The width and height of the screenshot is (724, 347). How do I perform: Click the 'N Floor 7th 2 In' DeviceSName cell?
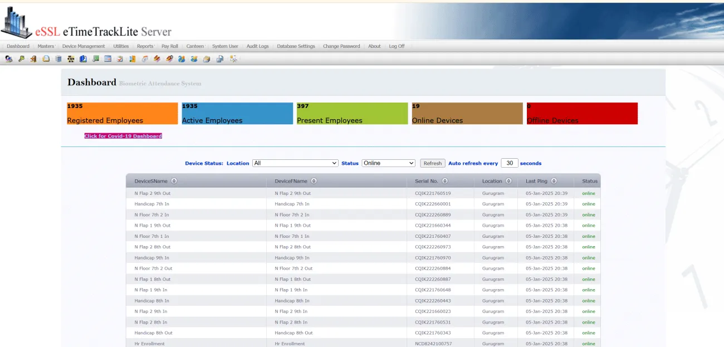click(151, 215)
